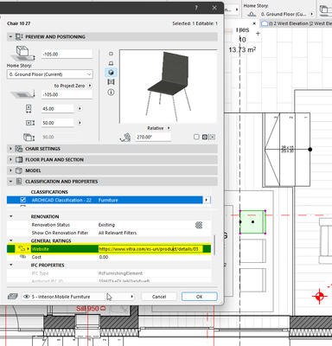Click All Relevant Filters value
The image size is (332, 346).
118,233
